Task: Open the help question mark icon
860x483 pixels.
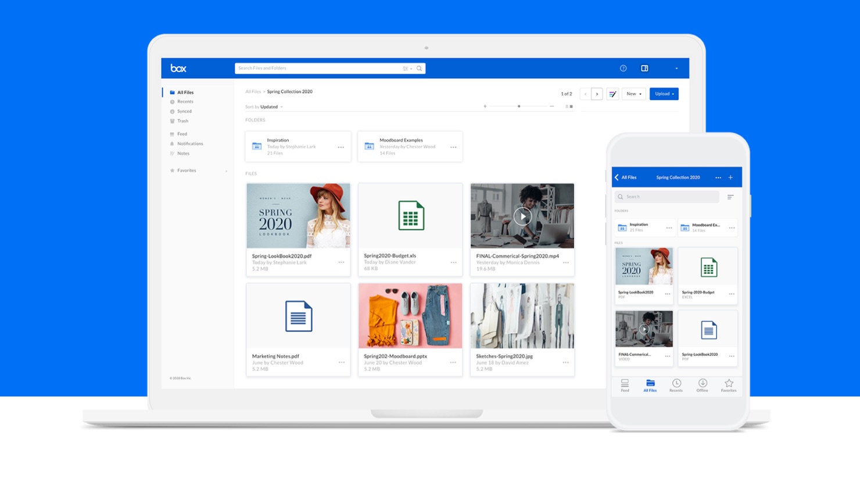Action: coord(623,69)
